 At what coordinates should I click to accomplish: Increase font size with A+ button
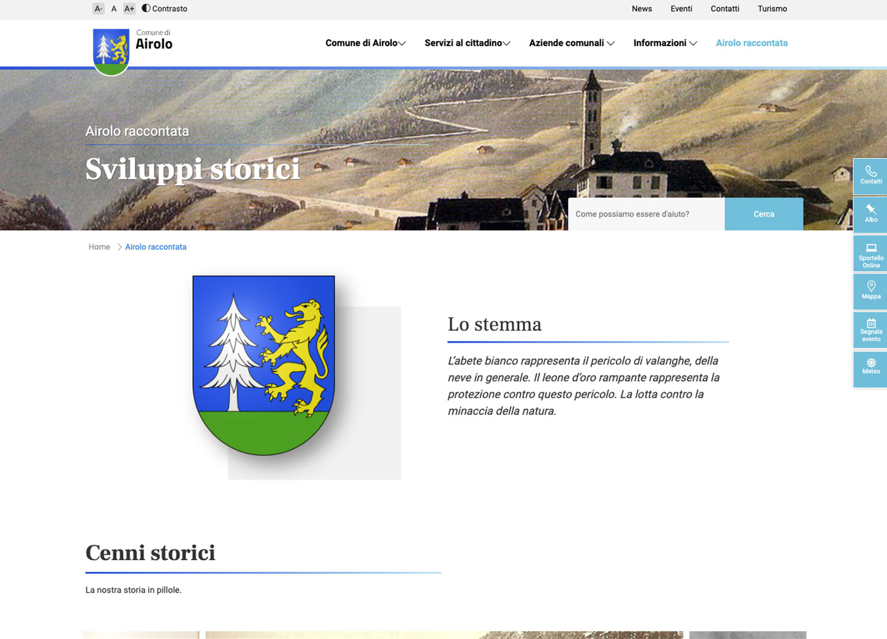129,9
